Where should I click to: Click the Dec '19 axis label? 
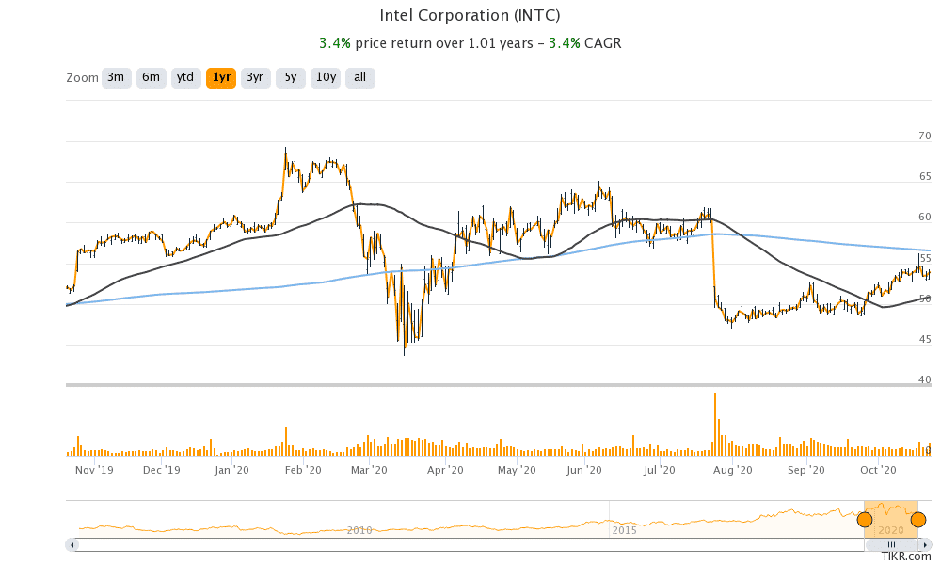162,470
